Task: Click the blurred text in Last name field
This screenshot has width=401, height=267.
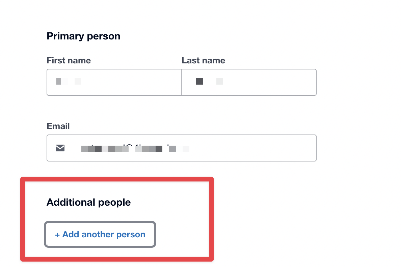Action: point(209,81)
